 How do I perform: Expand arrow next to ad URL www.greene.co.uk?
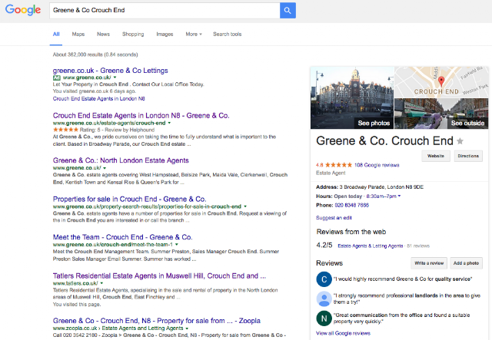pos(115,78)
